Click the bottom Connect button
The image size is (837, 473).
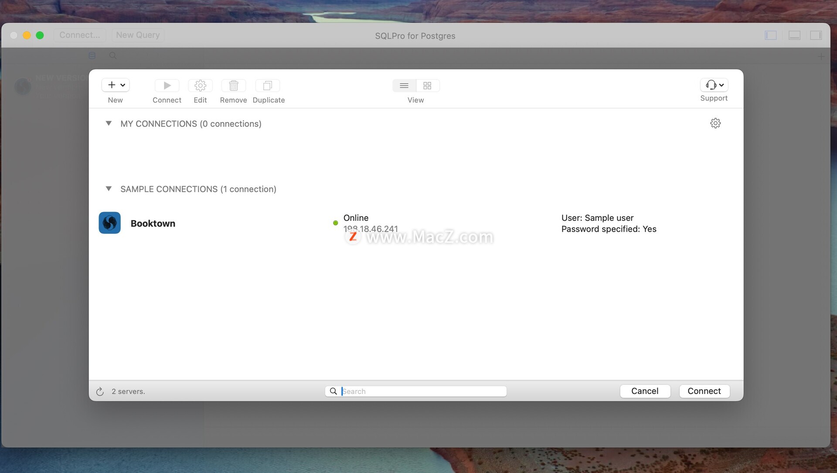point(704,391)
